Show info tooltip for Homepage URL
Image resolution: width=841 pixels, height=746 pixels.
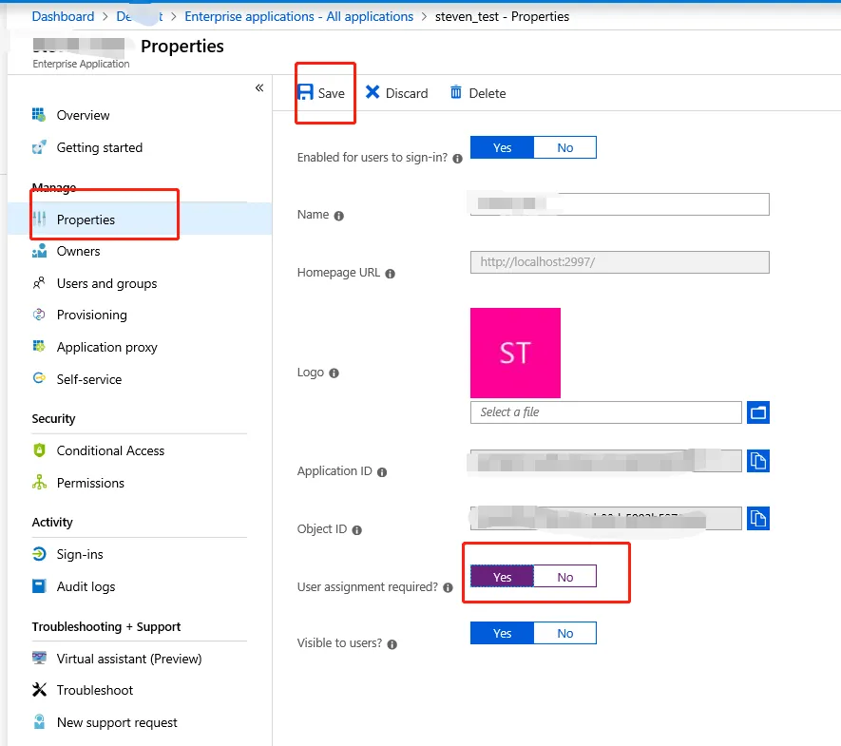pos(391,274)
